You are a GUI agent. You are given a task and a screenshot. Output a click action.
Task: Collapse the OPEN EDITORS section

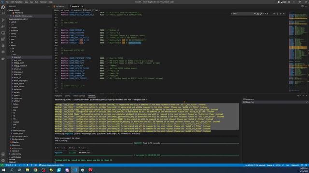[14, 10]
